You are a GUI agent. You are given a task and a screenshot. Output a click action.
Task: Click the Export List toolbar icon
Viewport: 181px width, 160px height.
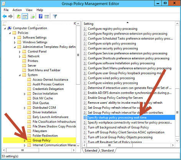coord(33,16)
